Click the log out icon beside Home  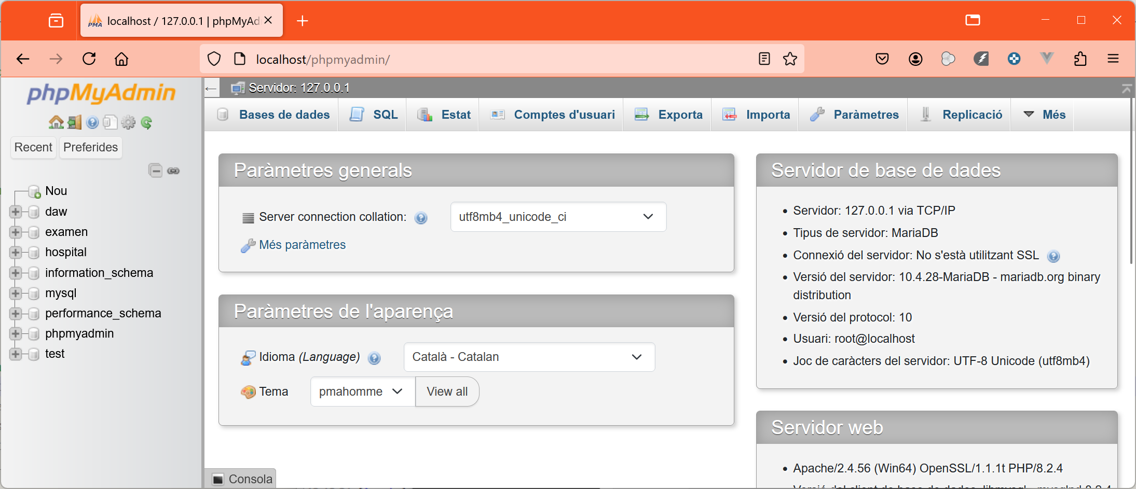point(74,122)
